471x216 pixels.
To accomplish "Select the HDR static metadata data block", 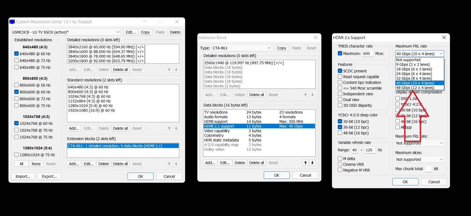I will (259, 140).
